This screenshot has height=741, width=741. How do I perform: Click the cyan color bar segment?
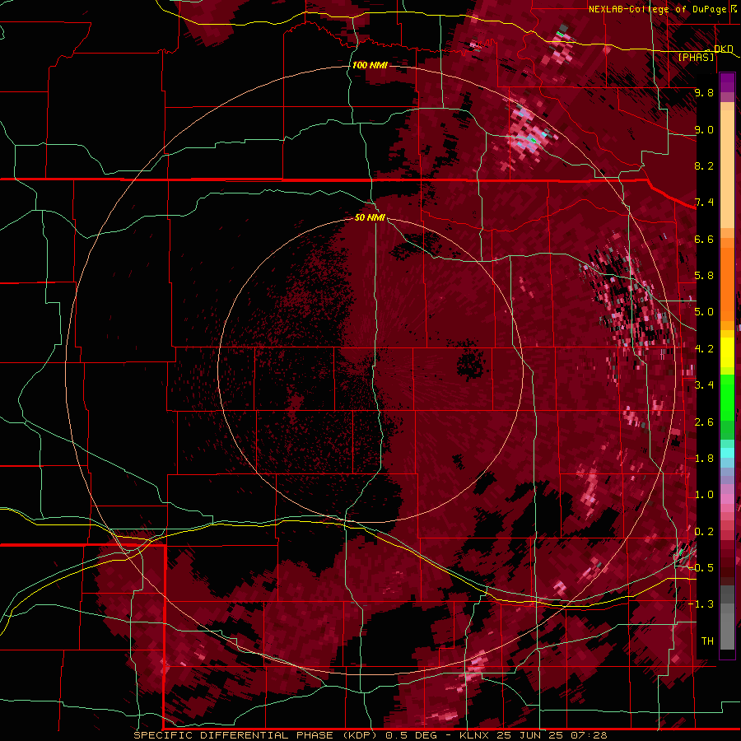point(727,453)
